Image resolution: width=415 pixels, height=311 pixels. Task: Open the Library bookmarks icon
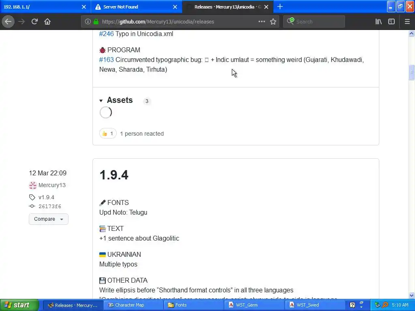(379, 21)
